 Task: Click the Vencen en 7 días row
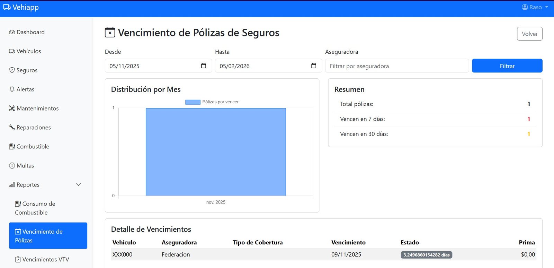click(x=435, y=119)
